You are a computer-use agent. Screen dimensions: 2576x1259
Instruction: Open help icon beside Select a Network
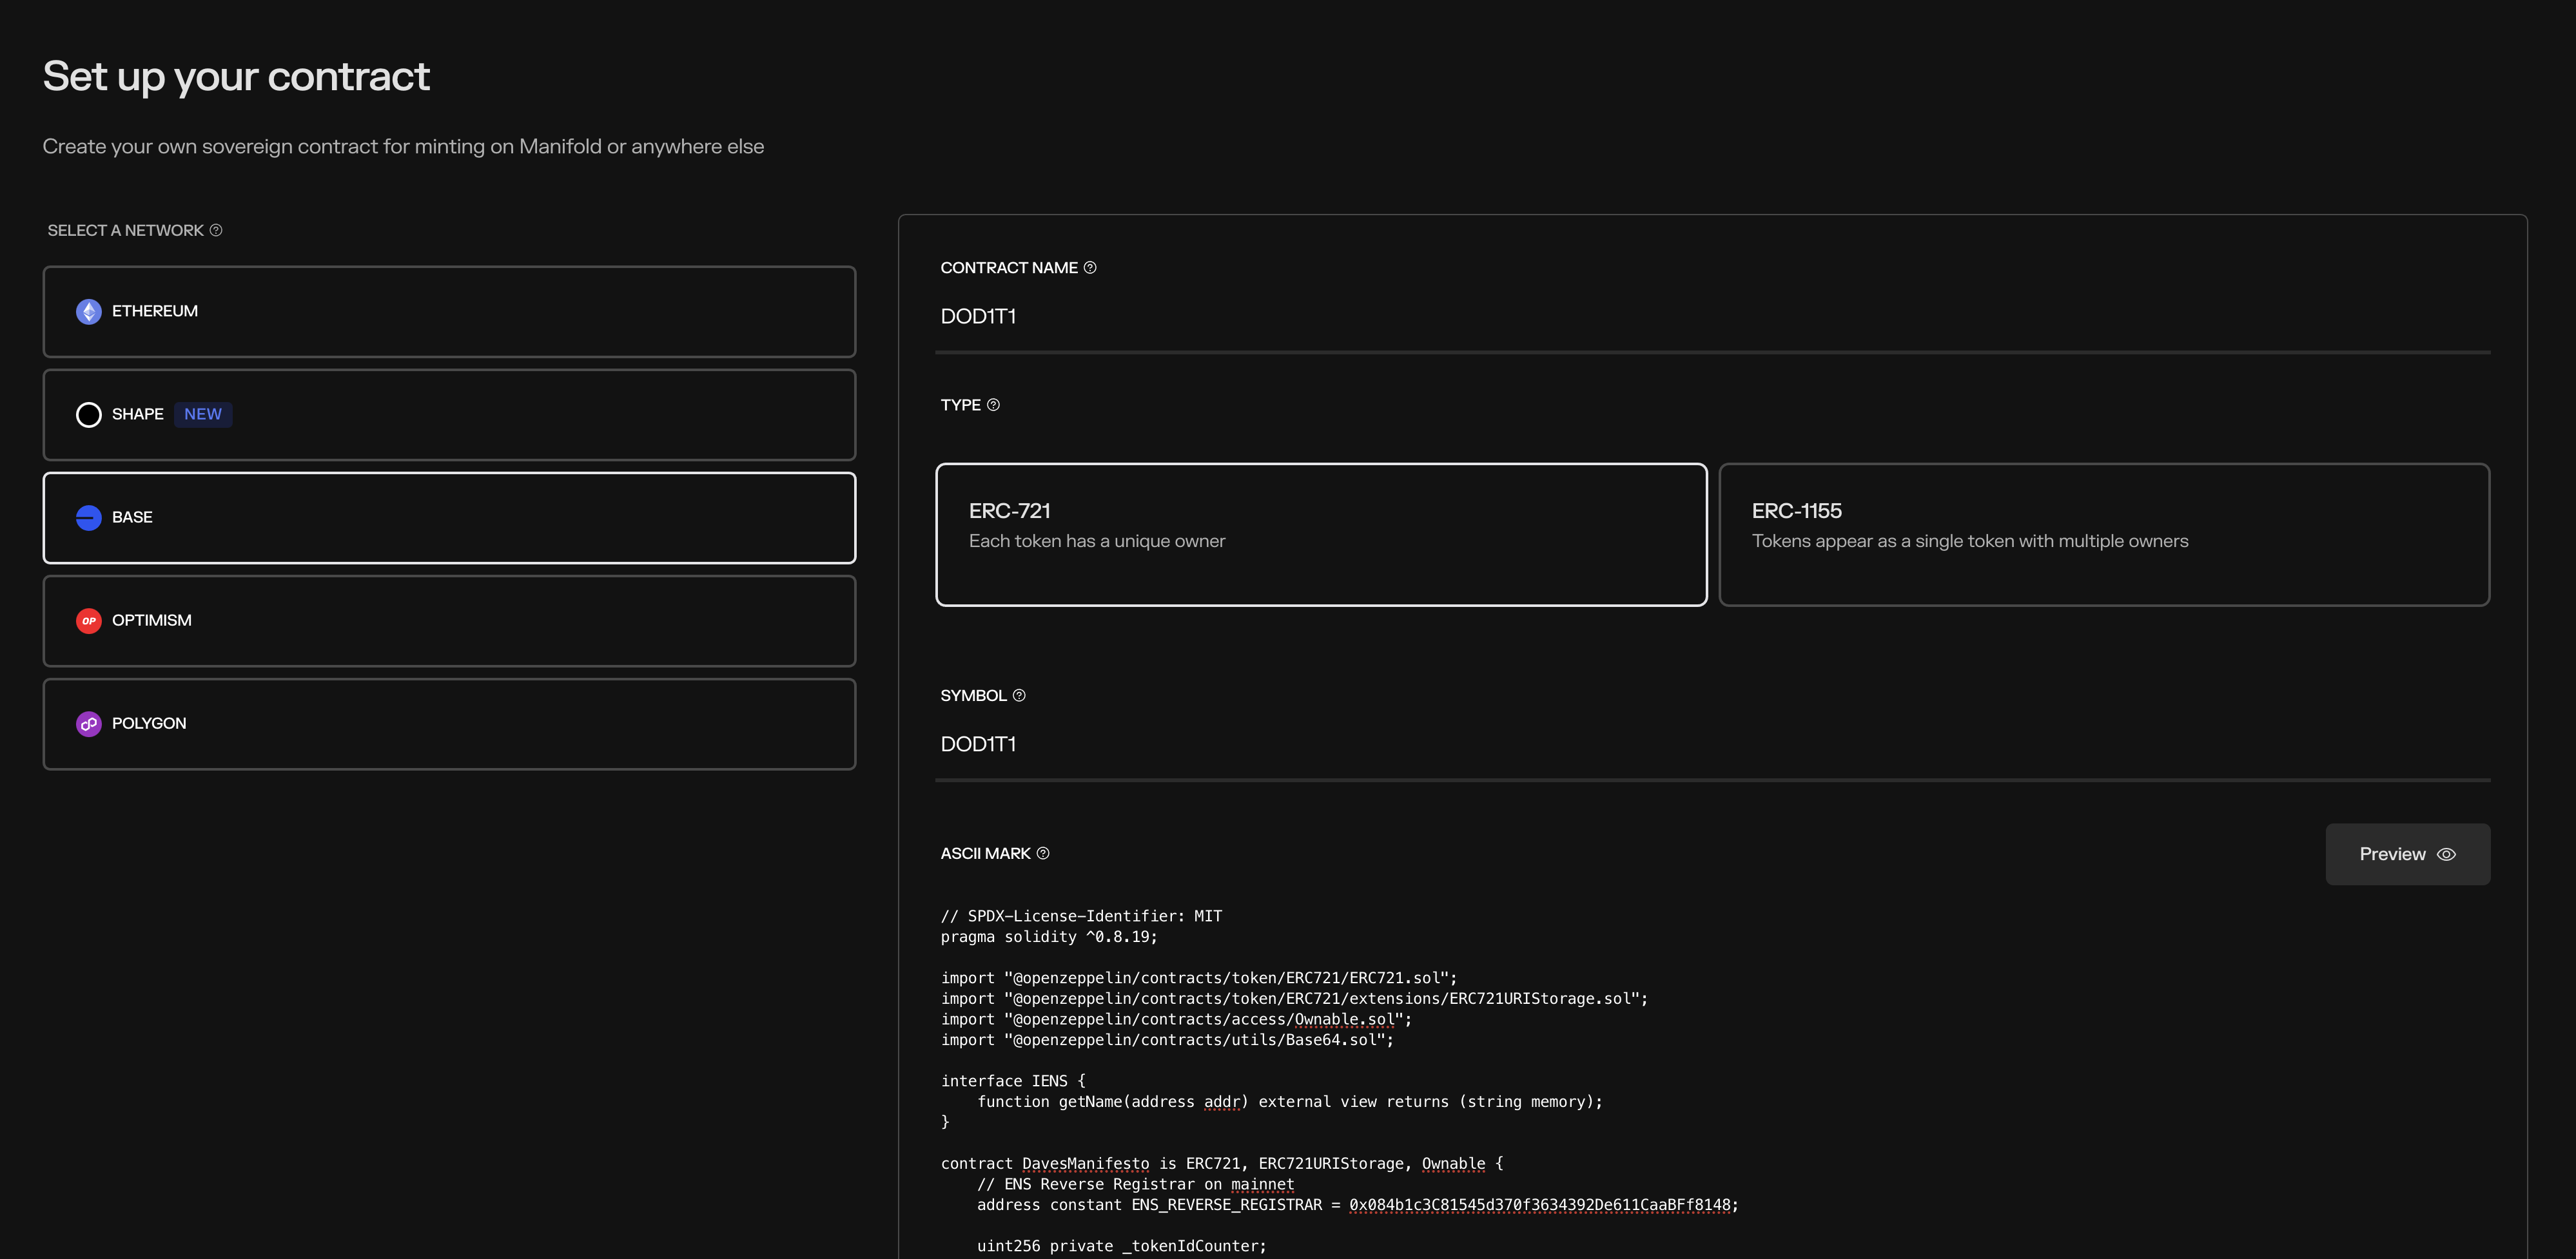coord(216,231)
